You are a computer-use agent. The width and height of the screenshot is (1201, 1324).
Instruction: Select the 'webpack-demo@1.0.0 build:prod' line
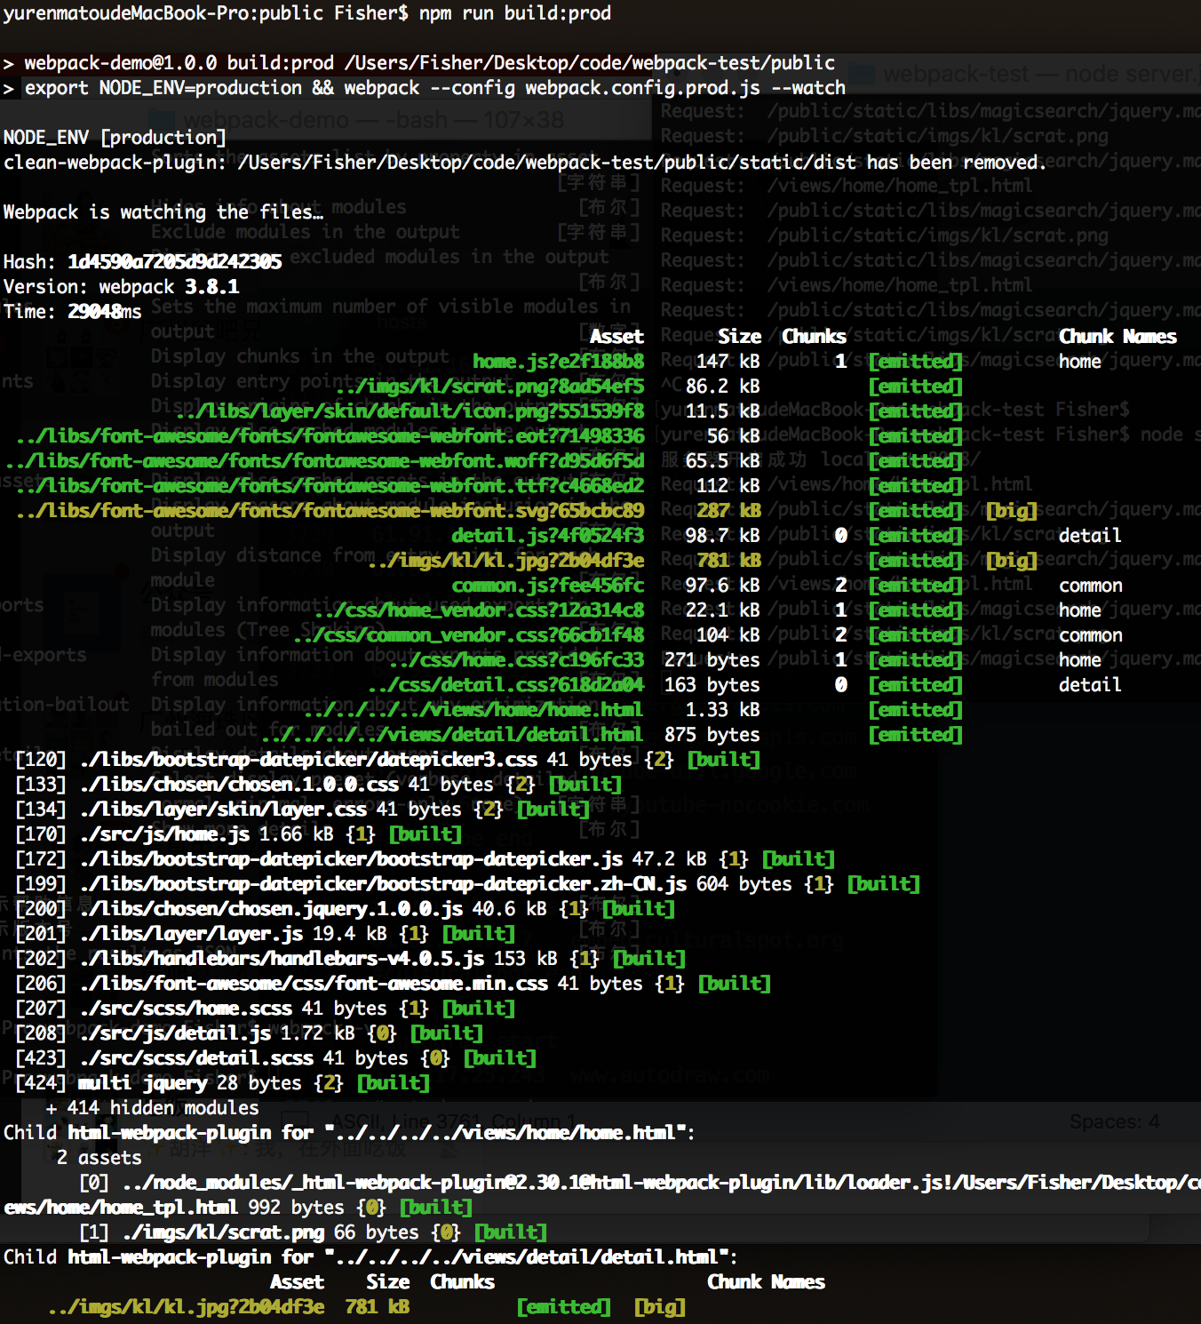coord(419,63)
